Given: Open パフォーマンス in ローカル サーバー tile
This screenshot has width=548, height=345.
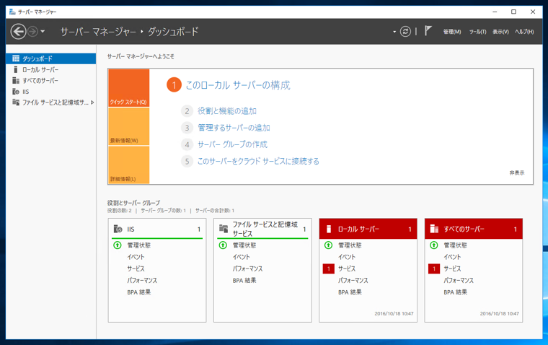Looking at the screenshot, I should 353,280.
